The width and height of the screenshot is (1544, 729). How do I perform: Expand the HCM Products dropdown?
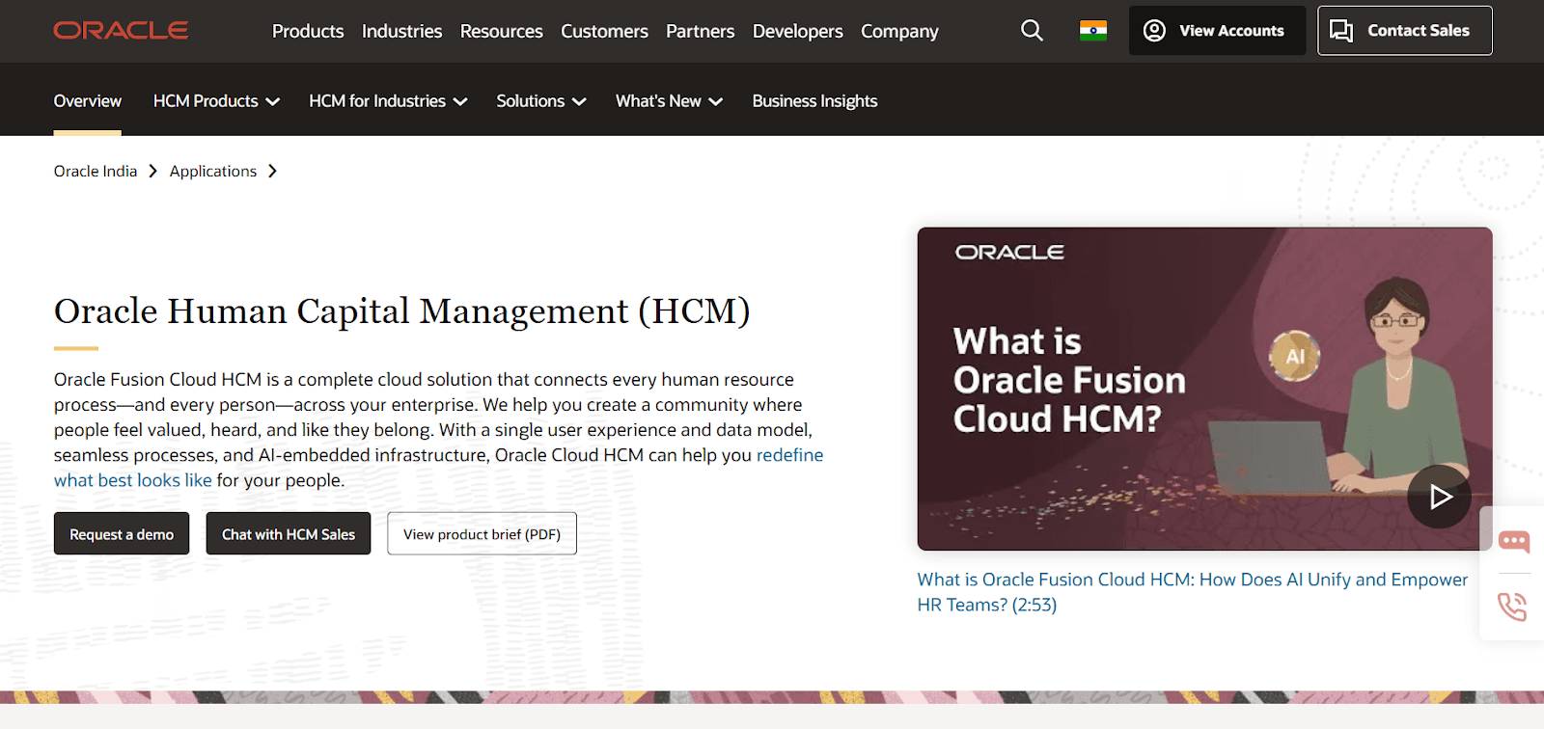point(216,101)
